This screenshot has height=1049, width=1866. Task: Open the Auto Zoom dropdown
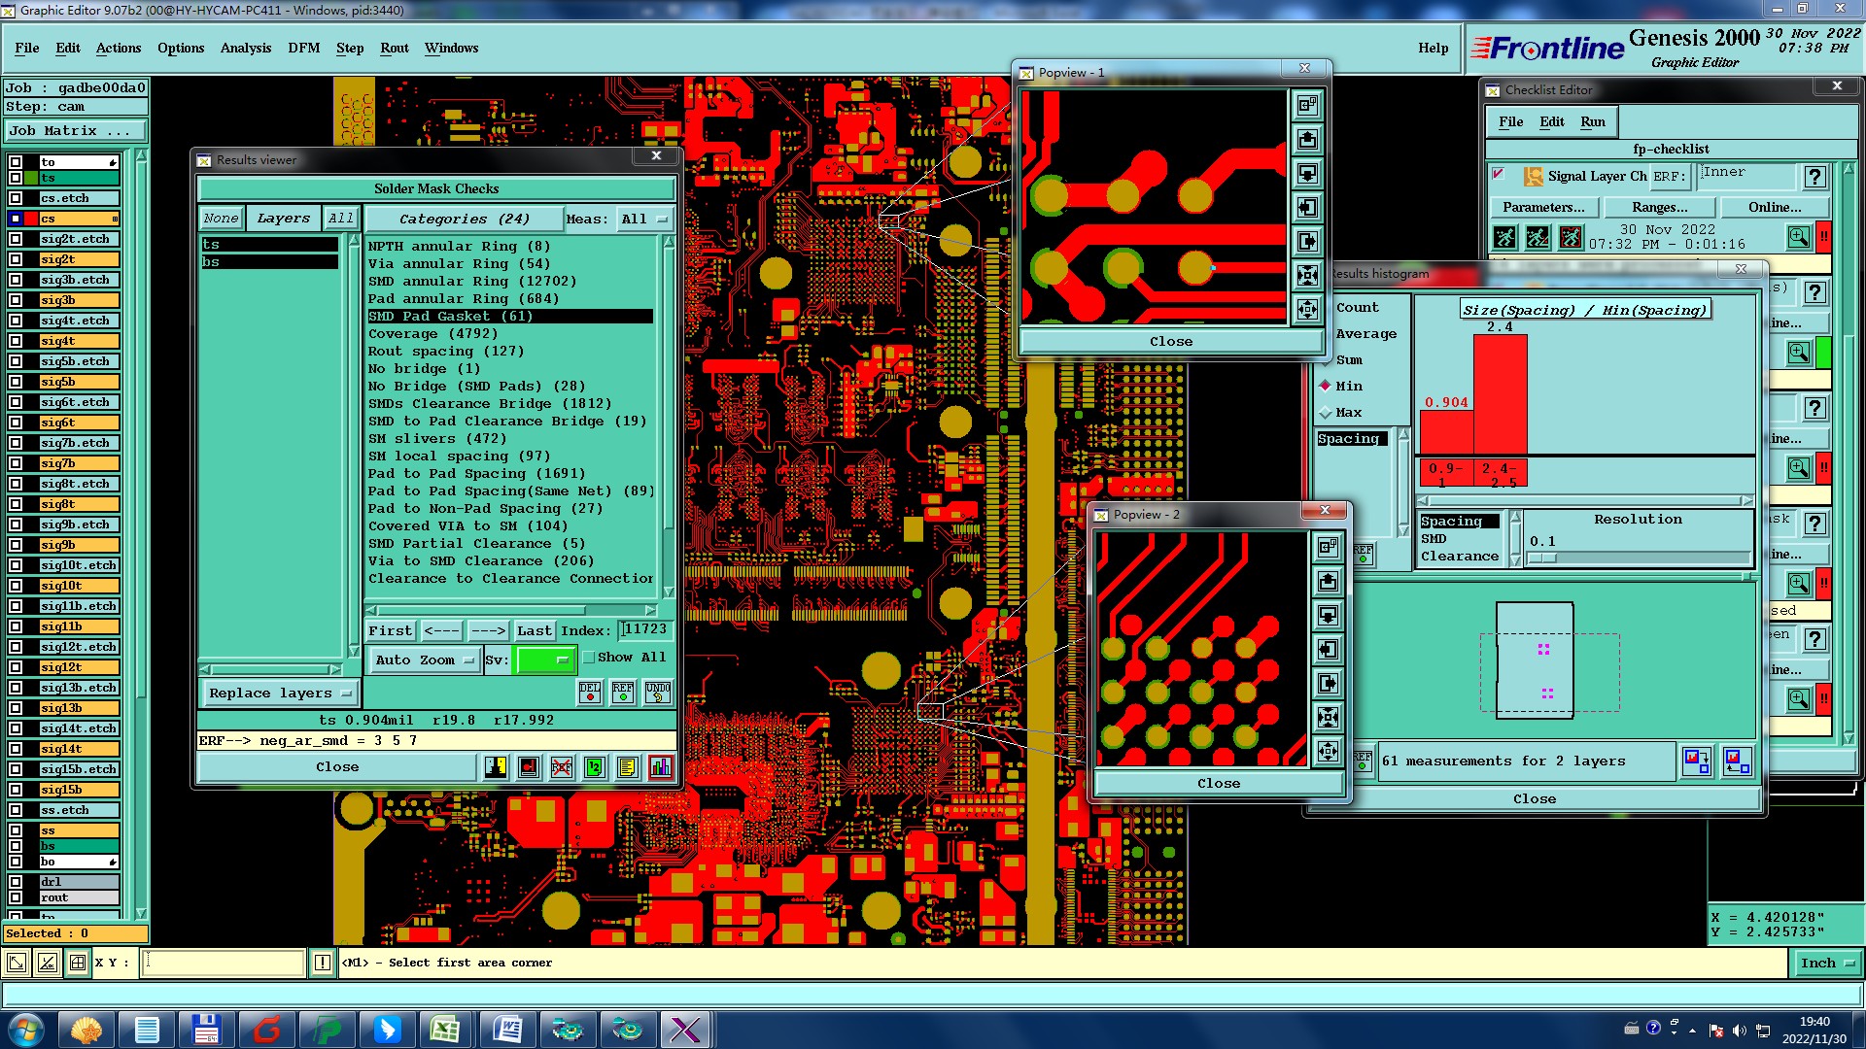(426, 660)
